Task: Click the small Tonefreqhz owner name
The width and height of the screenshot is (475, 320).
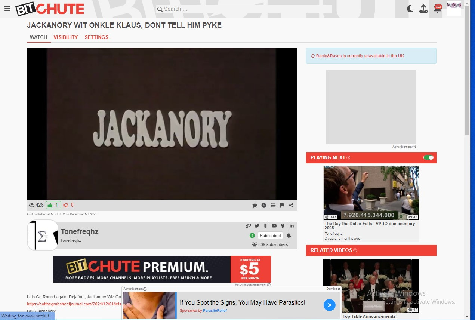Action: [x=71, y=240]
